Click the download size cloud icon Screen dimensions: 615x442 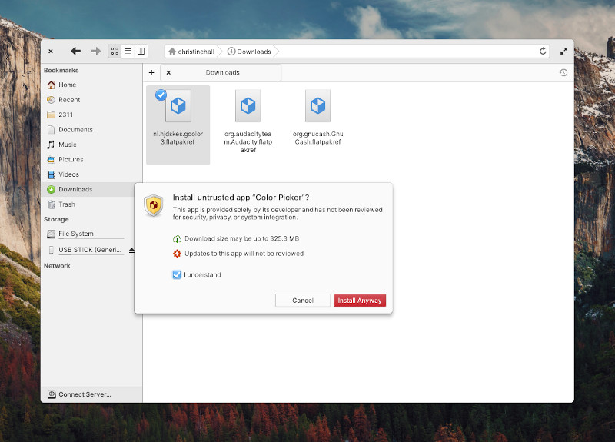tap(177, 238)
